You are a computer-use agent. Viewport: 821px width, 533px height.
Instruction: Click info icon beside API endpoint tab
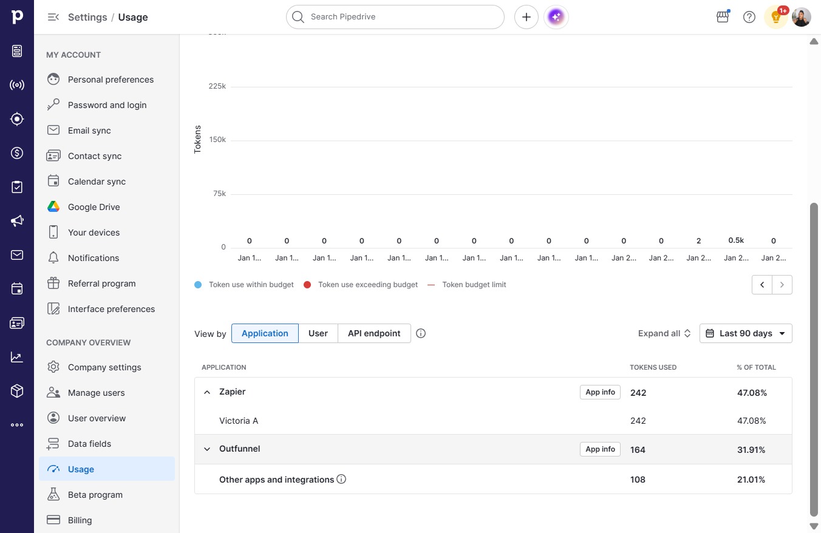(x=421, y=333)
